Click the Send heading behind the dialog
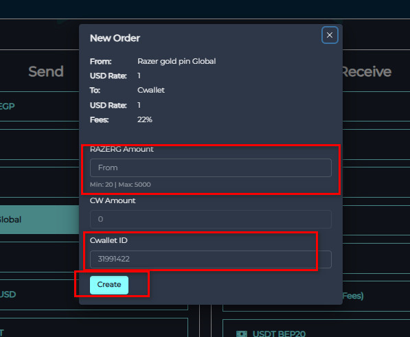 pyautogui.click(x=46, y=71)
